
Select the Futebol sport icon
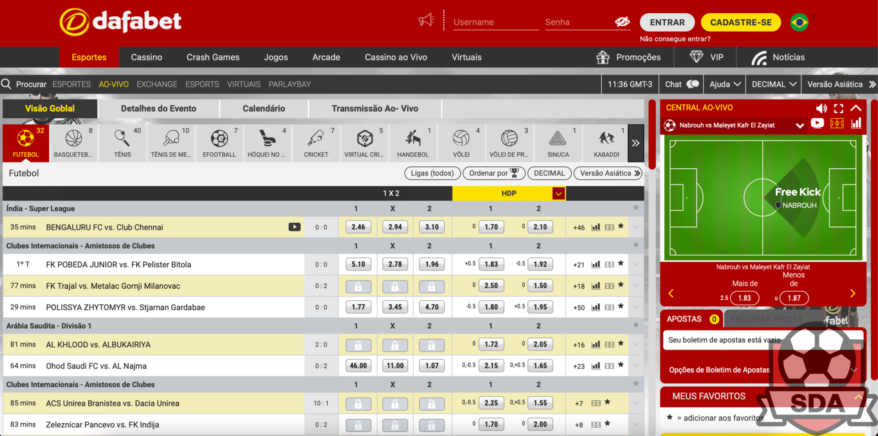point(26,143)
